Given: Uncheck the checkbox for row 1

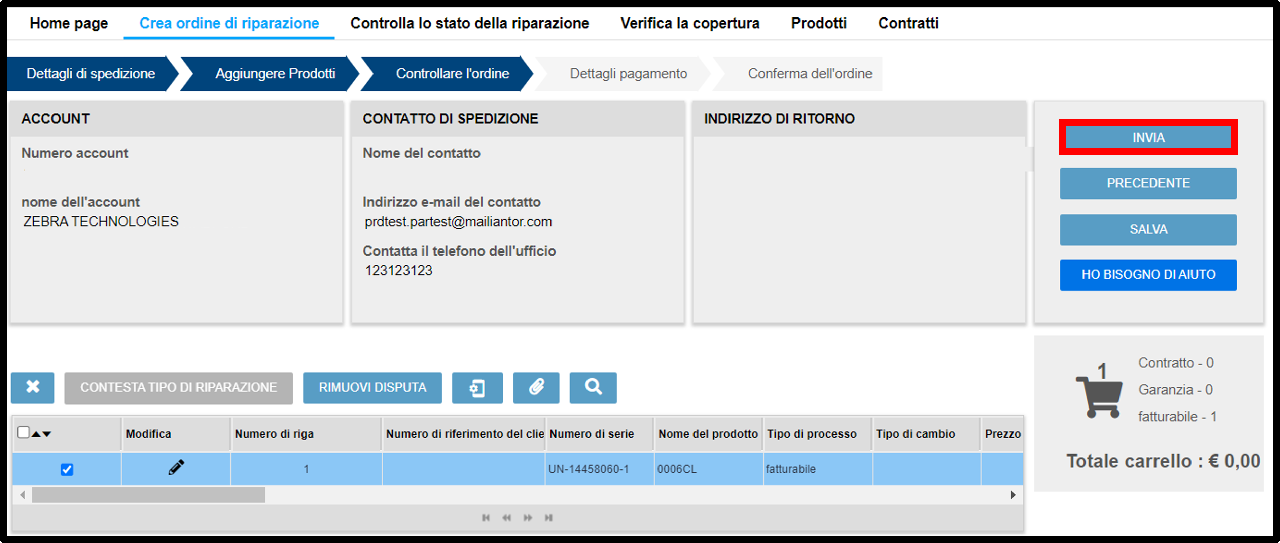Looking at the screenshot, I should tap(67, 469).
